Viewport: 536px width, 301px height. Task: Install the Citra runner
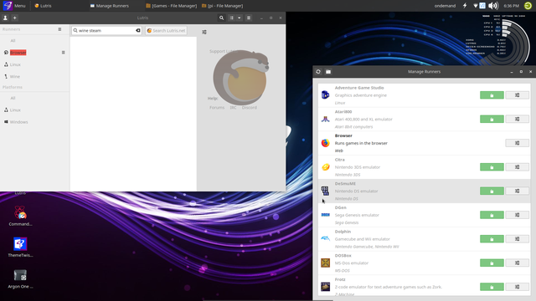(492, 167)
